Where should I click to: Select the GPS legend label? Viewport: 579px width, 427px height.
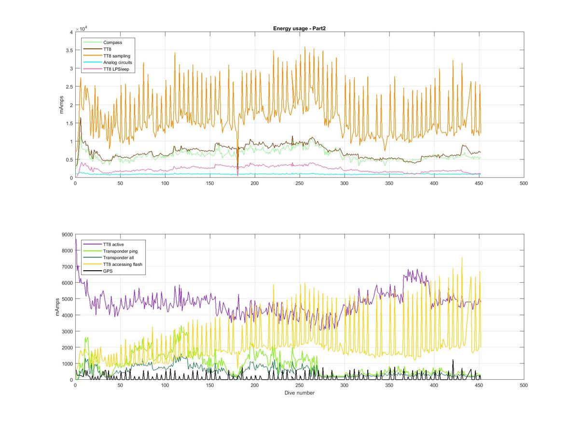(x=108, y=272)
